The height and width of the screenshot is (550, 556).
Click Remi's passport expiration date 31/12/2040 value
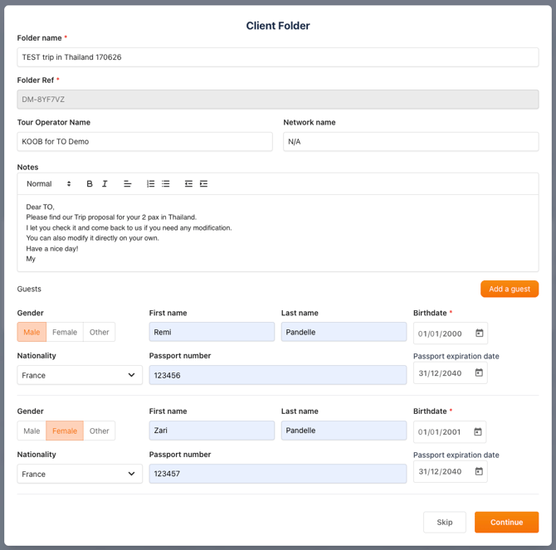click(x=440, y=373)
